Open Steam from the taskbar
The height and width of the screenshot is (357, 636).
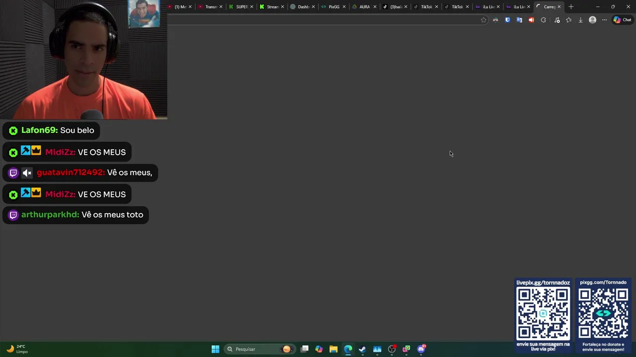tap(362, 349)
